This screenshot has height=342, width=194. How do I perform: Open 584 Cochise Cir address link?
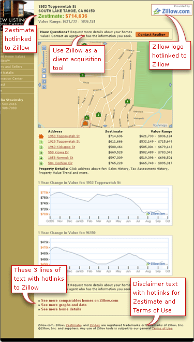60,163
